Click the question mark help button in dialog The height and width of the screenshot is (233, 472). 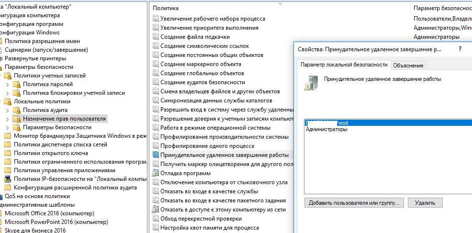click(460, 49)
